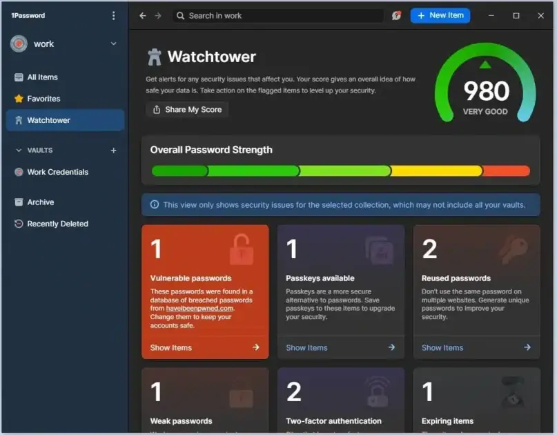Click the hourglass icon on Expiring items card
Viewport: 557px width, 435px height.
point(513,392)
